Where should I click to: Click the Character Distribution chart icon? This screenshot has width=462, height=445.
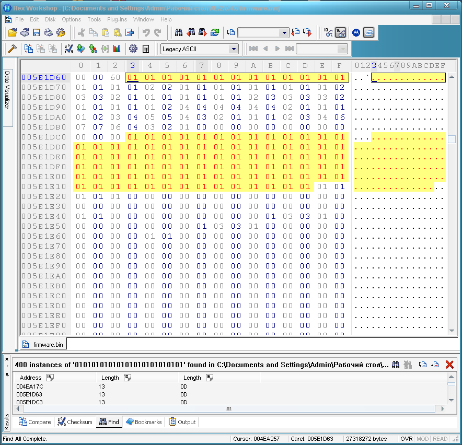117,49
